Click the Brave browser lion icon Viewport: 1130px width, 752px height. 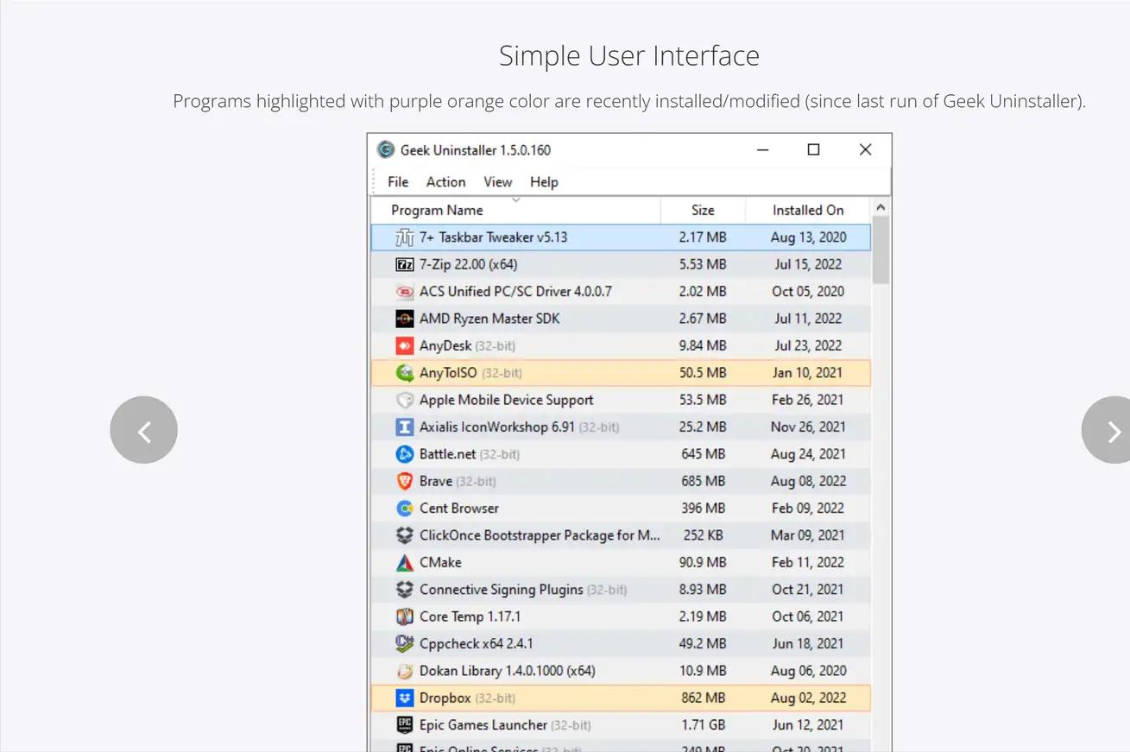[404, 481]
